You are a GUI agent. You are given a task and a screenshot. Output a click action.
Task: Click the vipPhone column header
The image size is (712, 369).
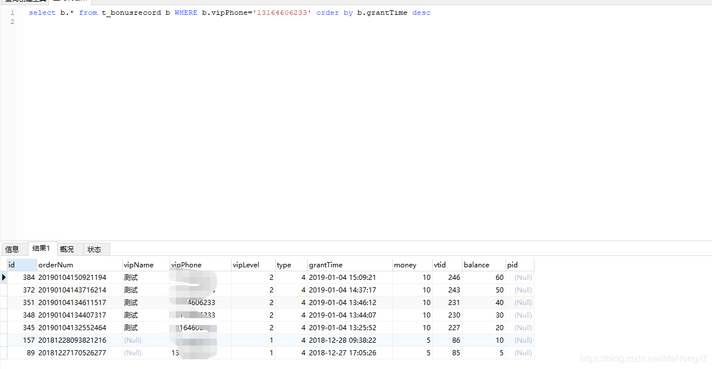coord(186,264)
